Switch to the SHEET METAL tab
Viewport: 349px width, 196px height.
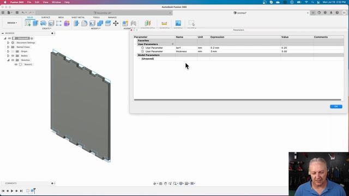coord(78,17)
